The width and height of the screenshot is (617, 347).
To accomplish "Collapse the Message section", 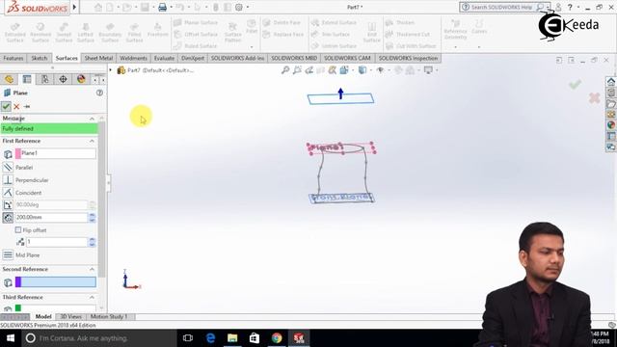I will [x=92, y=119].
